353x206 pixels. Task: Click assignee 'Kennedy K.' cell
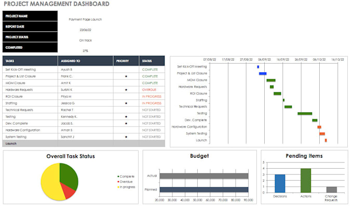pos(86,117)
